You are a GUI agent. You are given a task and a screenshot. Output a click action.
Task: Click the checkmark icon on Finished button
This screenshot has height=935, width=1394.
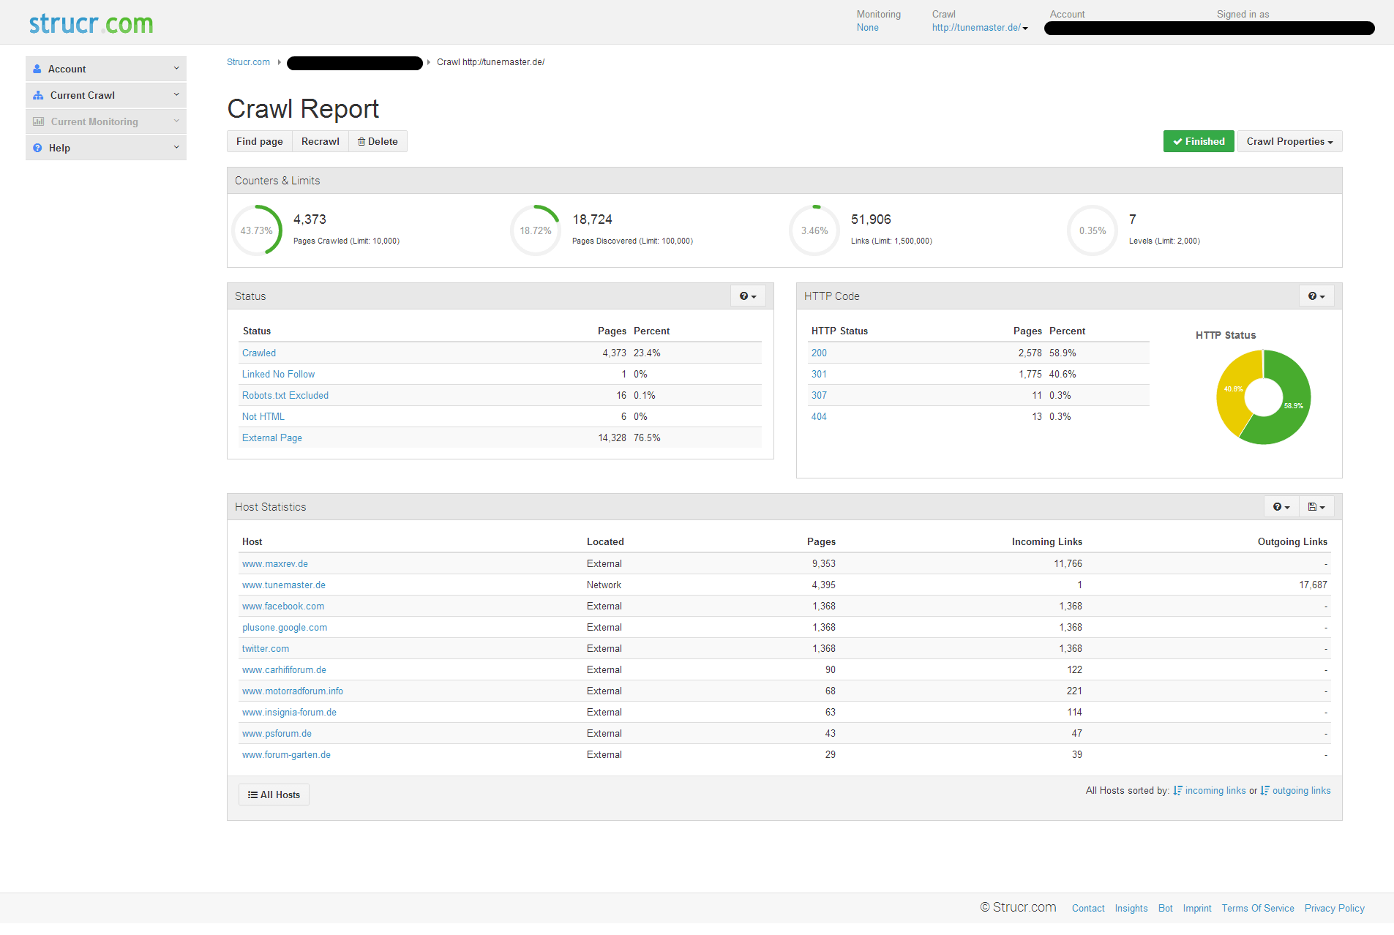1177,141
